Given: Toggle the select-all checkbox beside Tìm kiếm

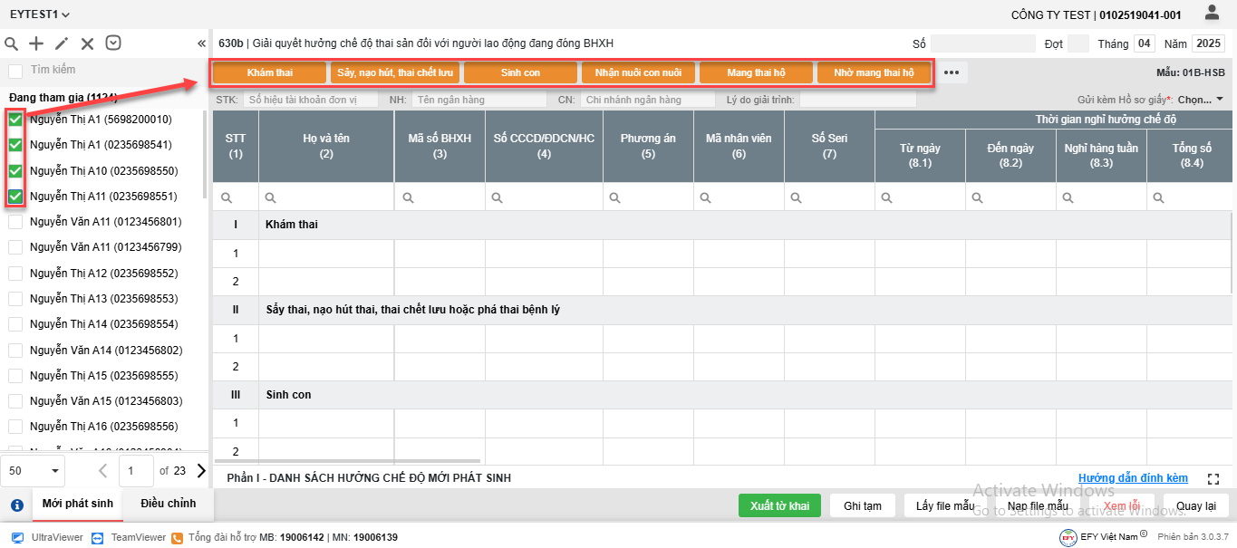Looking at the screenshot, I should coord(15,71).
